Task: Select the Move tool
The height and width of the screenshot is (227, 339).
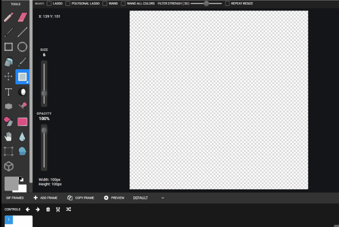Action: 8,77
